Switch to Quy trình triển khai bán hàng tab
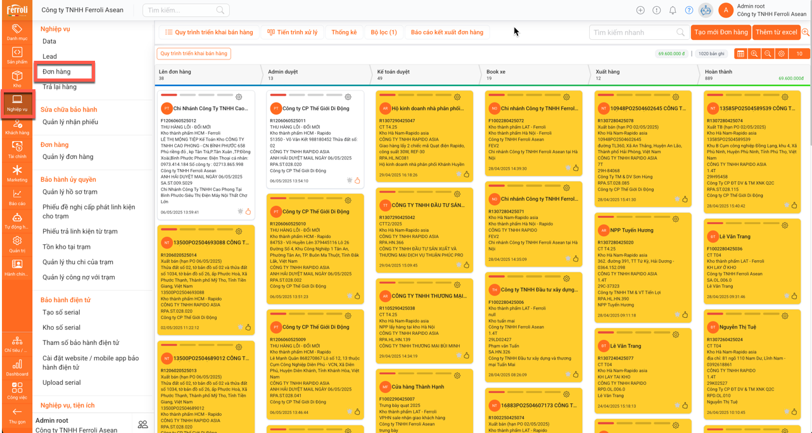 click(209, 32)
